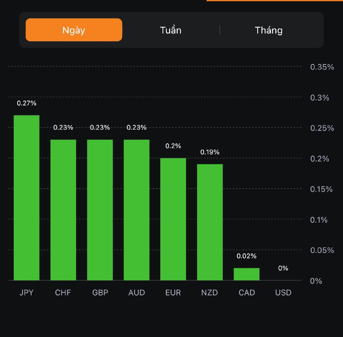Click the 0.02% value above CAD
This screenshot has width=343, height=337.
(247, 256)
